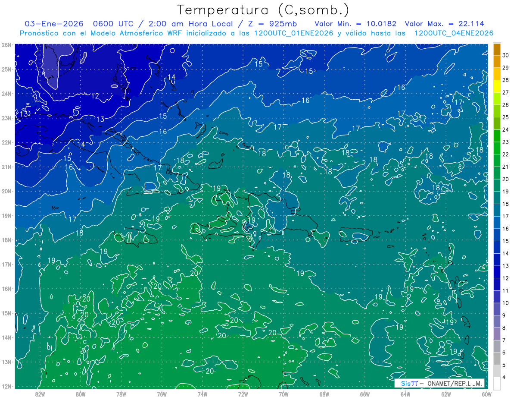Click the legend swatch between 12 and 13

click(x=497, y=272)
